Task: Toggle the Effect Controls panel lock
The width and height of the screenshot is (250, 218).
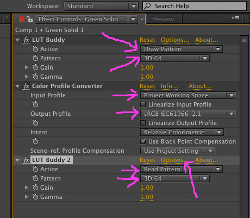Action: click(29, 19)
